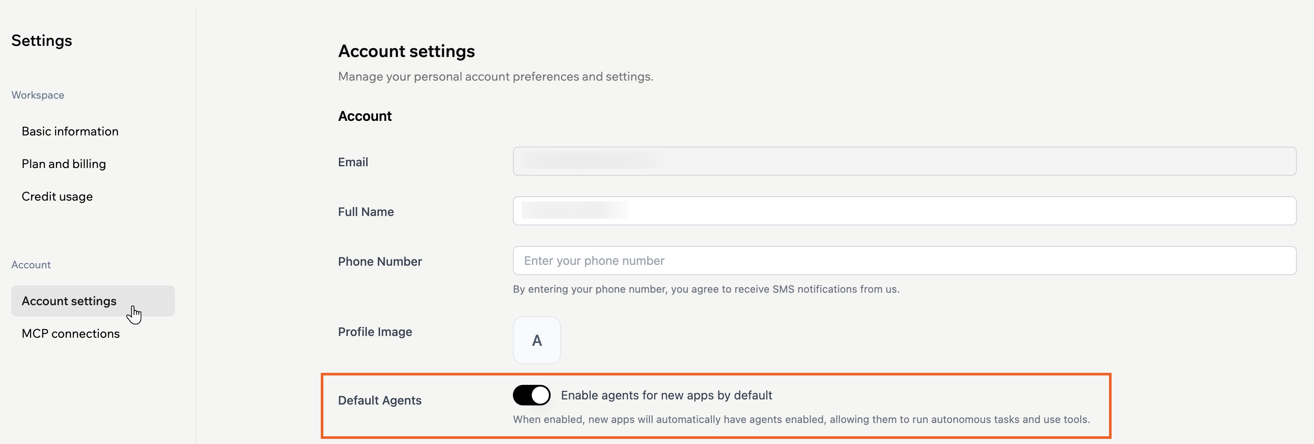Select Account settings in the sidebar
The height and width of the screenshot is (444, 1314).
(x=69, y=301)
